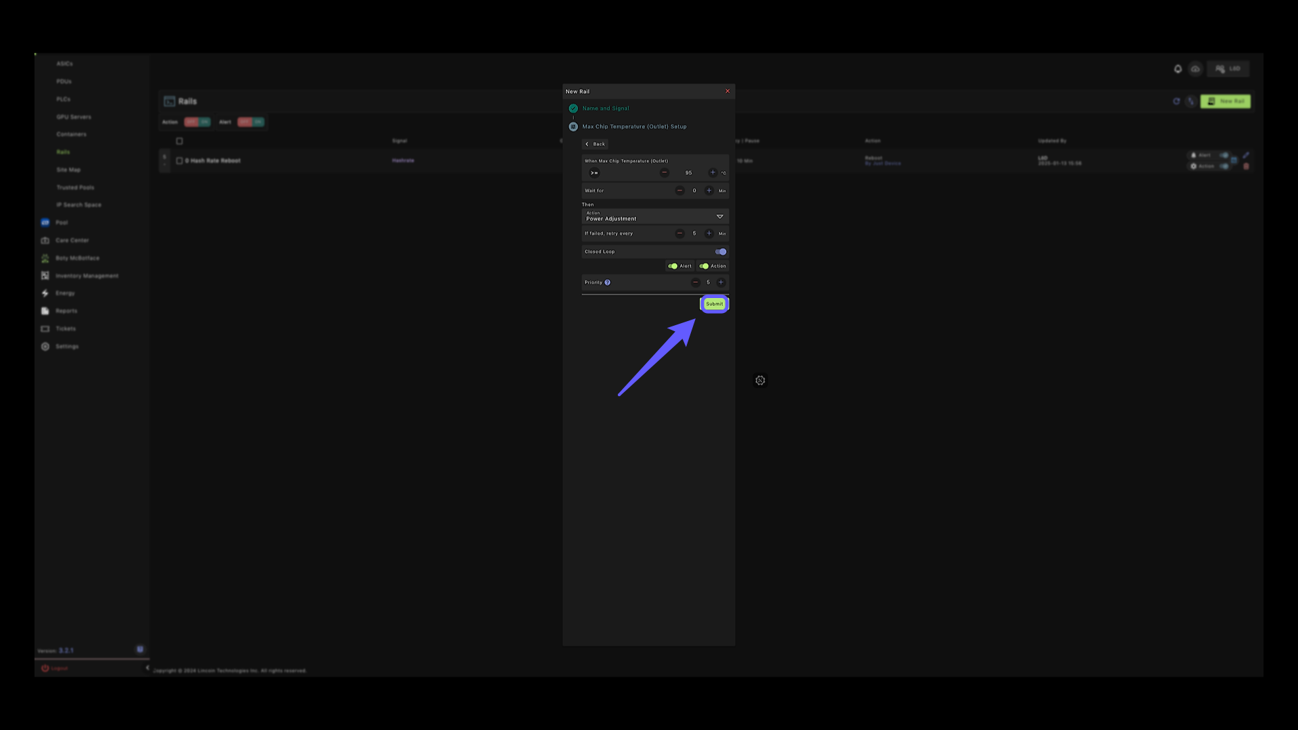
Task: Click the delete trash icon for Hash Rate Reboot
Action: [1246, 166]
